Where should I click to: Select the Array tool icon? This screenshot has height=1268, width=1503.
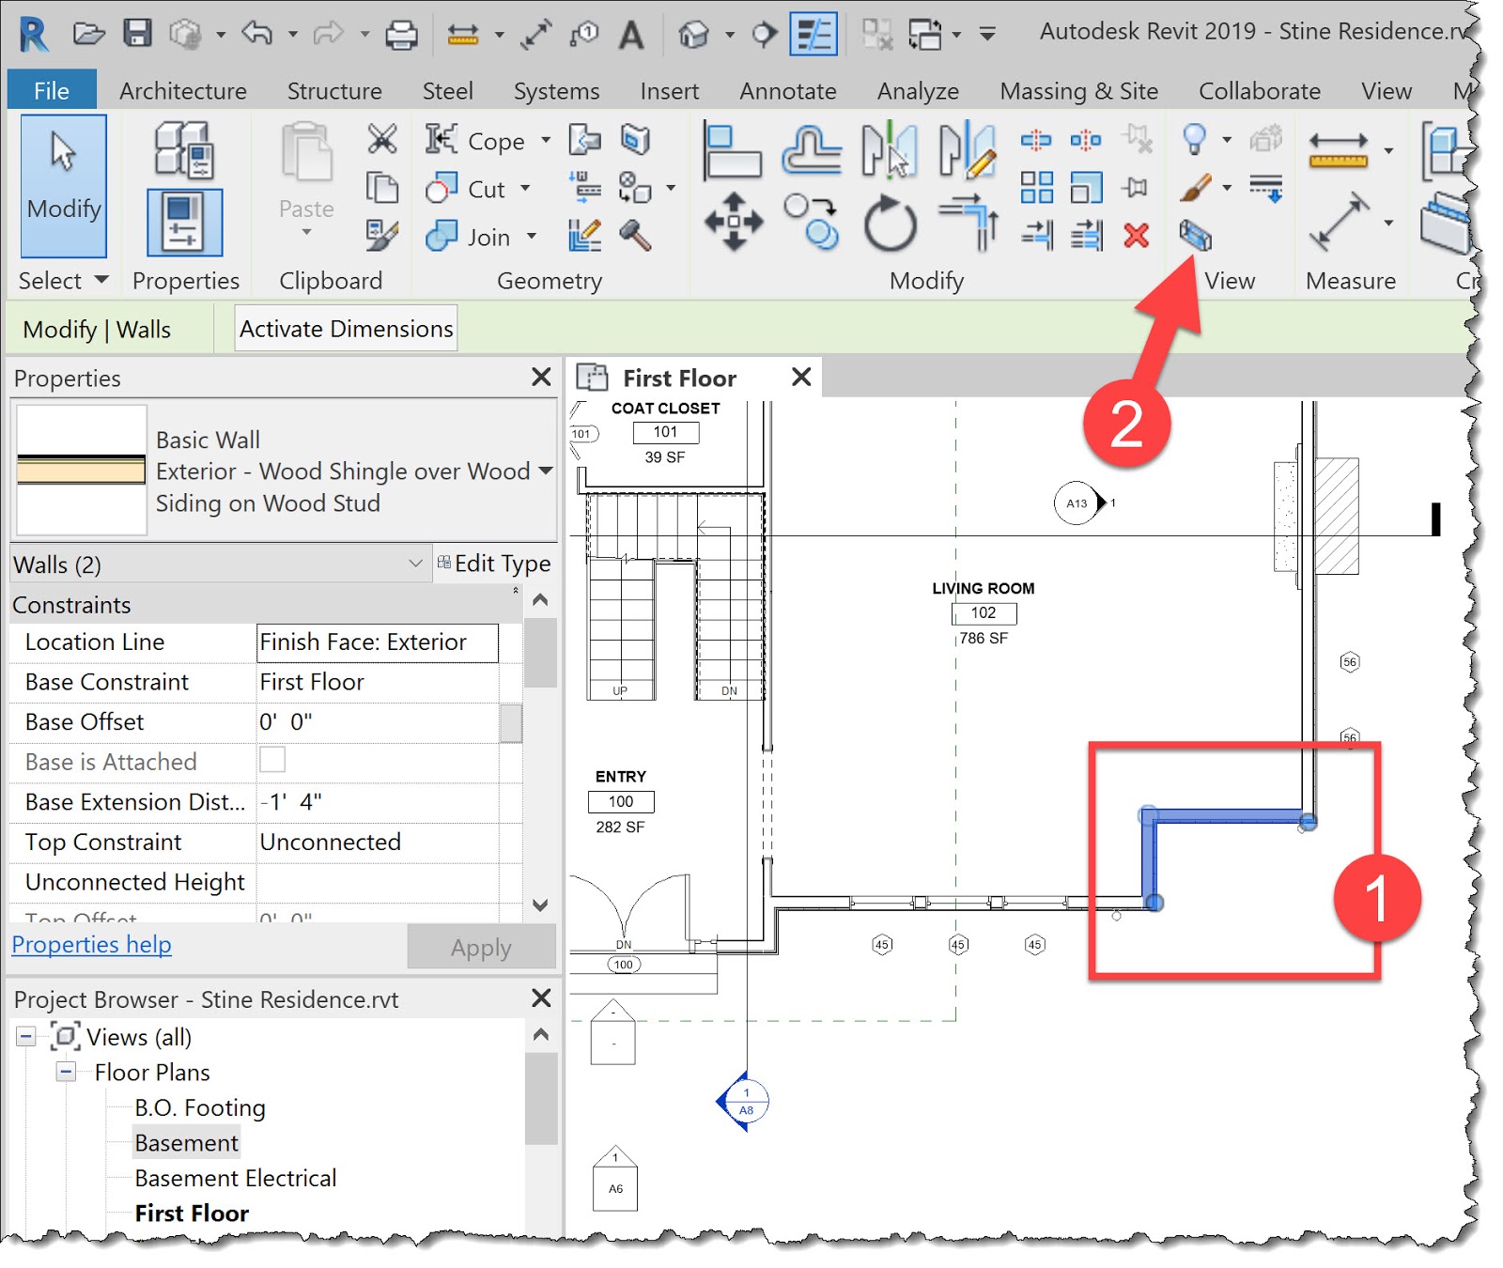1036,187
